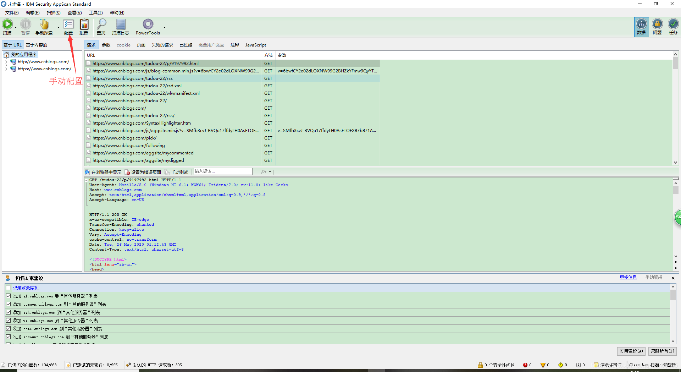The width and height of the screenshot is (681, 372).
Task: Switch to the JavaScript tab
Action: click(256, 45)
